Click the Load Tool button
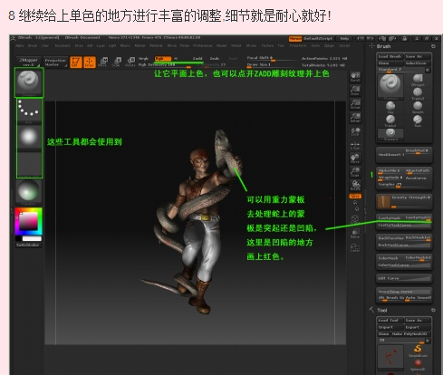Viewport: 443px width, 375px height. point(390,321)
